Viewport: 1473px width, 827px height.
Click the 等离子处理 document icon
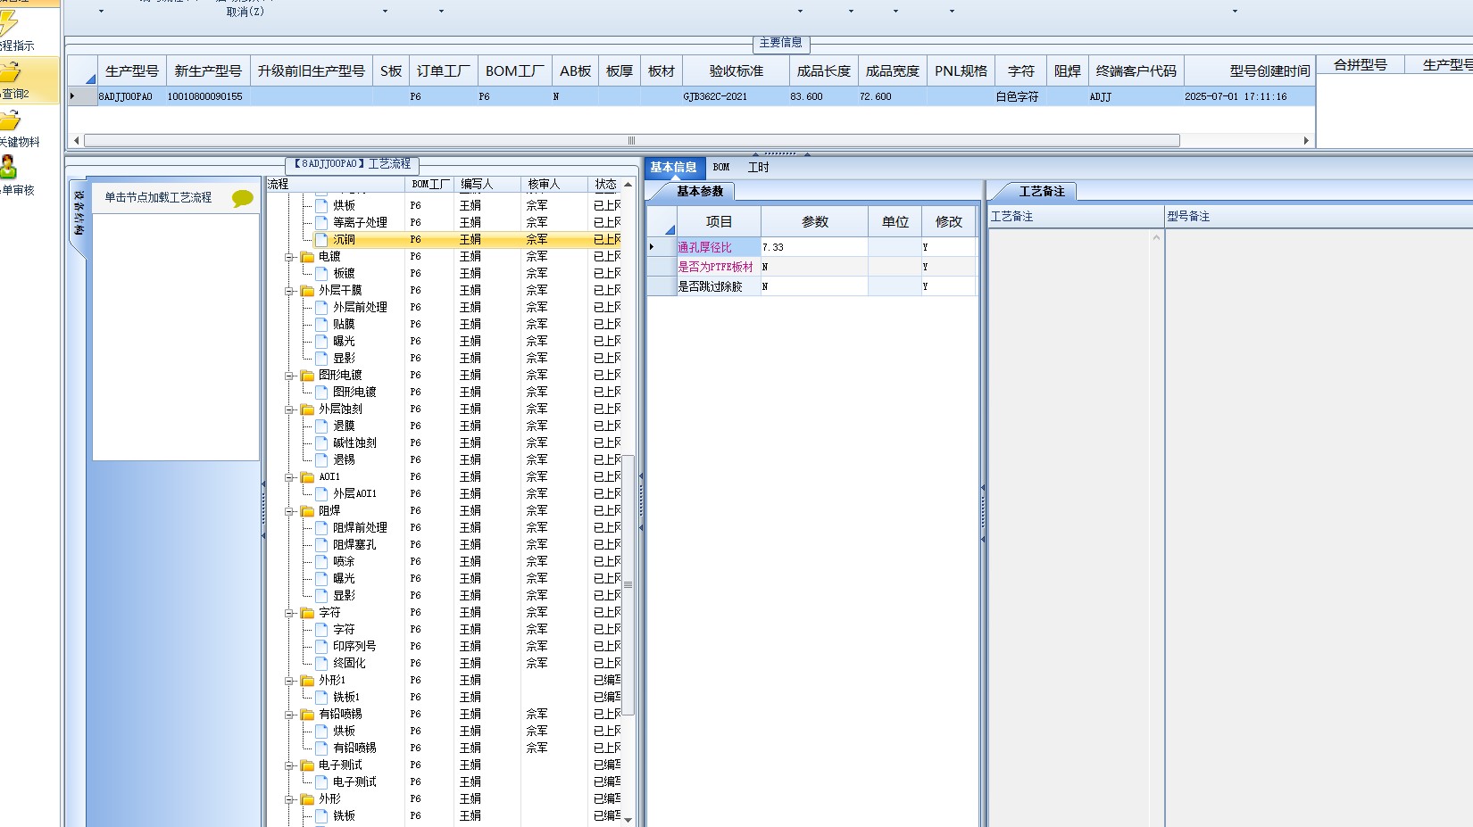(x=321, y=222)
